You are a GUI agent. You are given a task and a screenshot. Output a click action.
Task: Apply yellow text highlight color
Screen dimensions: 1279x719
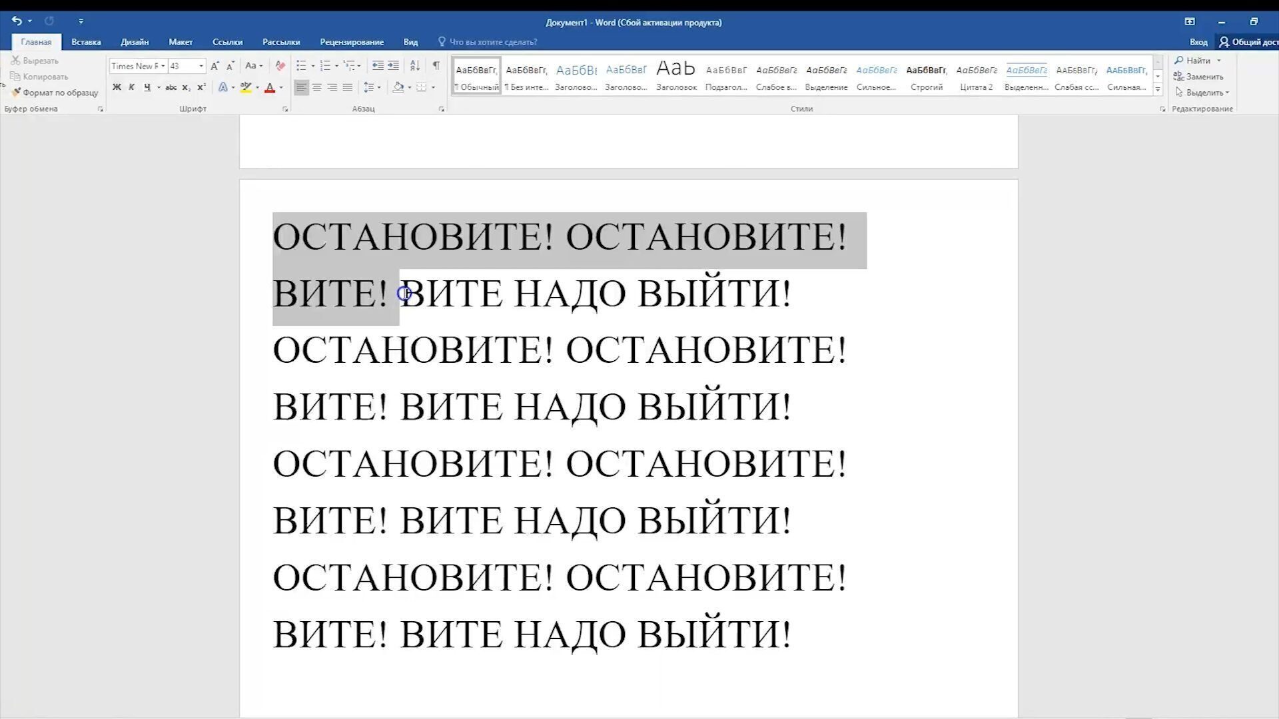[x=246, y=87]
